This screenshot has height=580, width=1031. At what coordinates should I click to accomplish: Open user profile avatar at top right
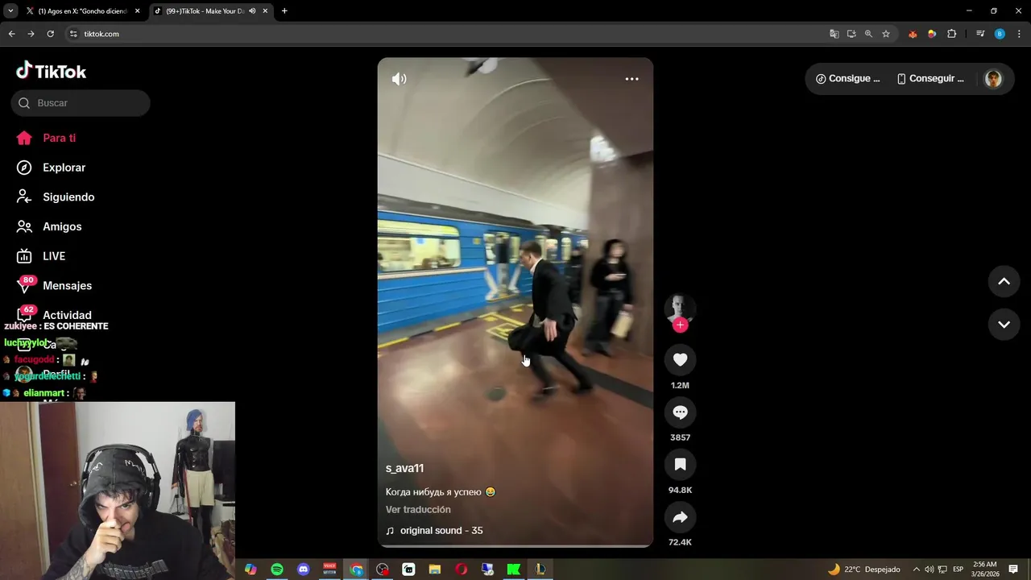click(993, 79)
